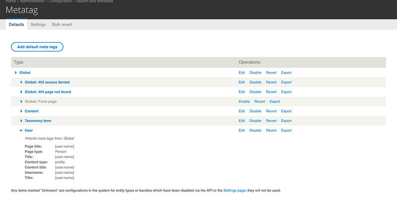Collapse the User row arrow
This screenshot has width=397, height=223.
tap(21, 130)
